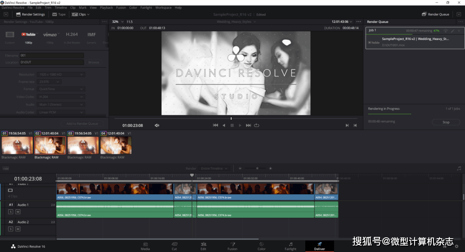465x252 pixels.
Task: Select the YouTube 1080p render preset
Action: 28,34
